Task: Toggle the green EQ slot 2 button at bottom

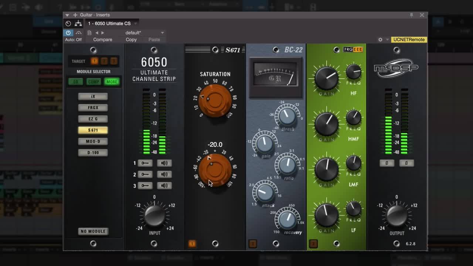Action: [x=313, y=244]
